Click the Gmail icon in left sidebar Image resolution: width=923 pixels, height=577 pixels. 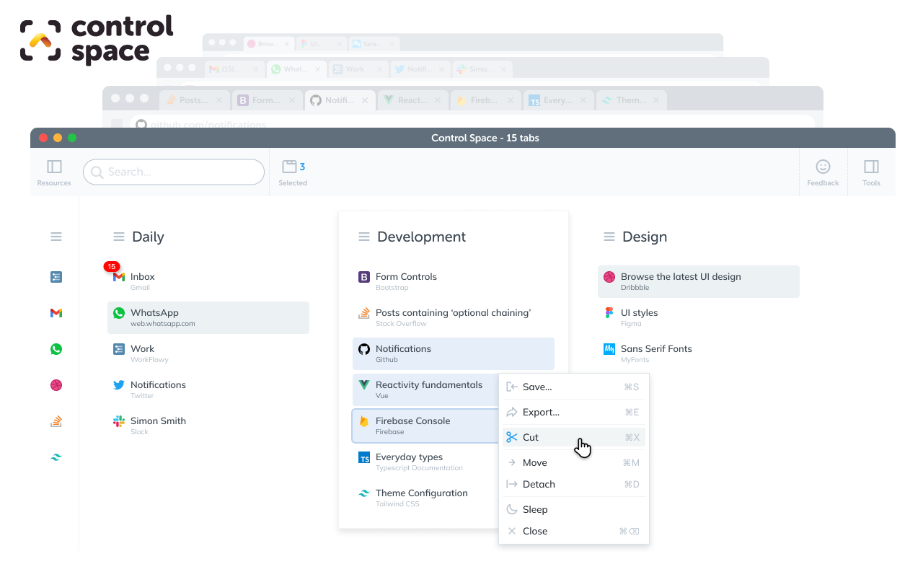56,313
